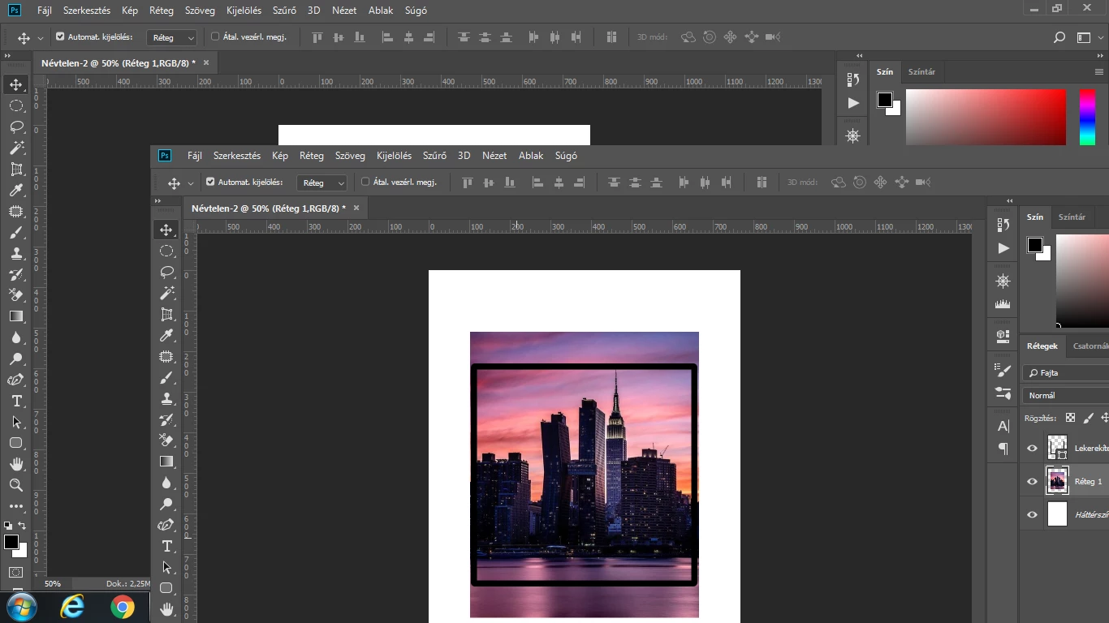Viewport: 1109px width, 623px height.
Task: Toggle Quick Mask mode in back window
Action: pyautogui.click(x=16, y=573)
